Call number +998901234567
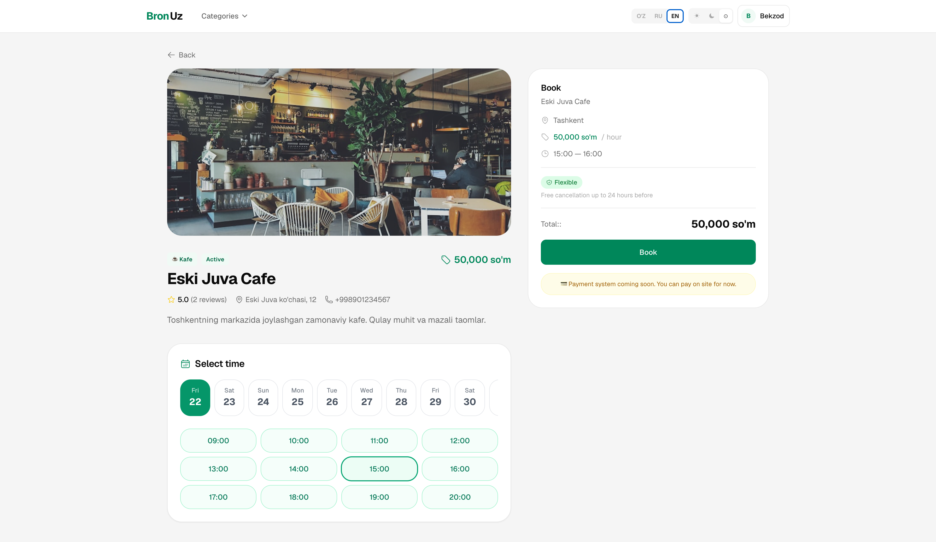Image resolution: width=936 pixels, height=542 pixels. 362,300
